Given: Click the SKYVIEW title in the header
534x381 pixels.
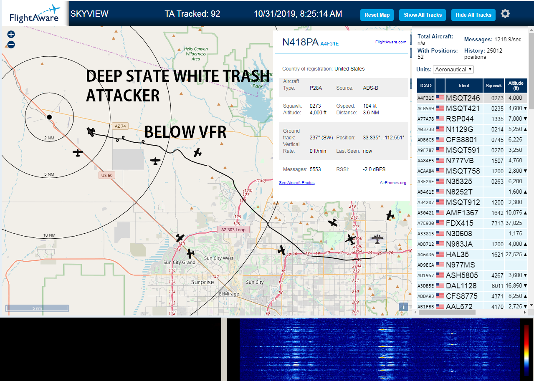Looking at the screenshot, I should [x=89, y=14].
